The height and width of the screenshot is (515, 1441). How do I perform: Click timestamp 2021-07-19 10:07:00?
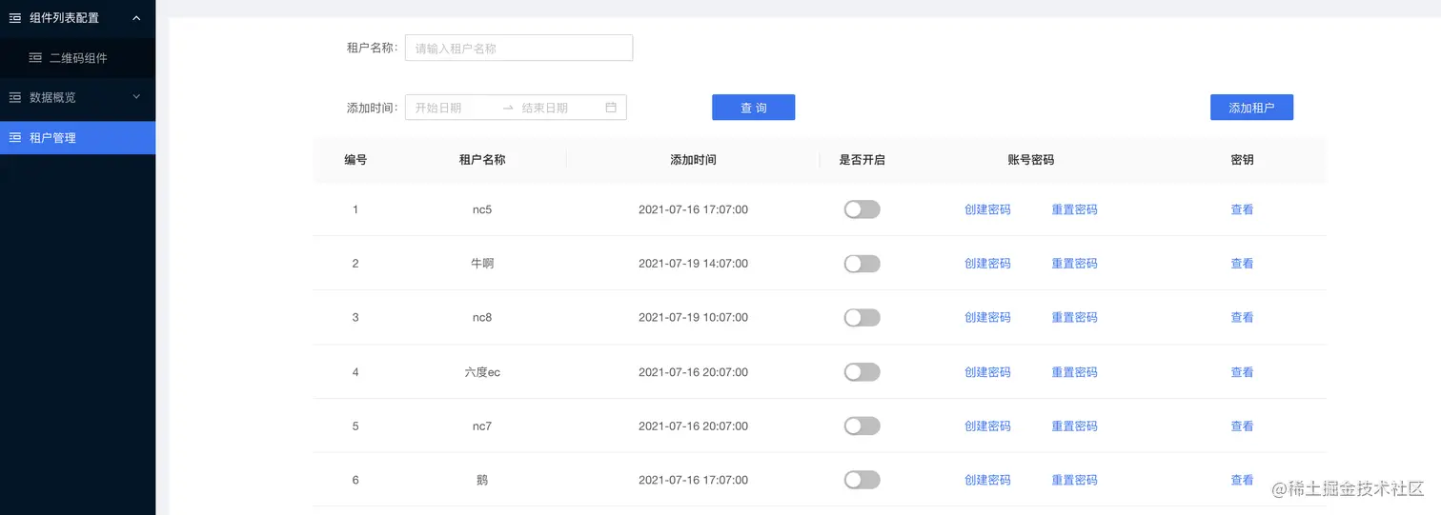tap(693, 317)
